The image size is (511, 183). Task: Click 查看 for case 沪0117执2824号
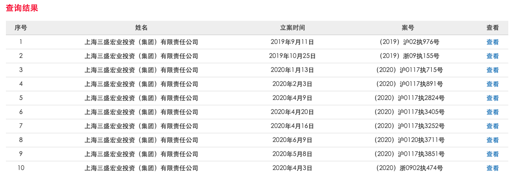pyautogui.click(x=492, y=98)
